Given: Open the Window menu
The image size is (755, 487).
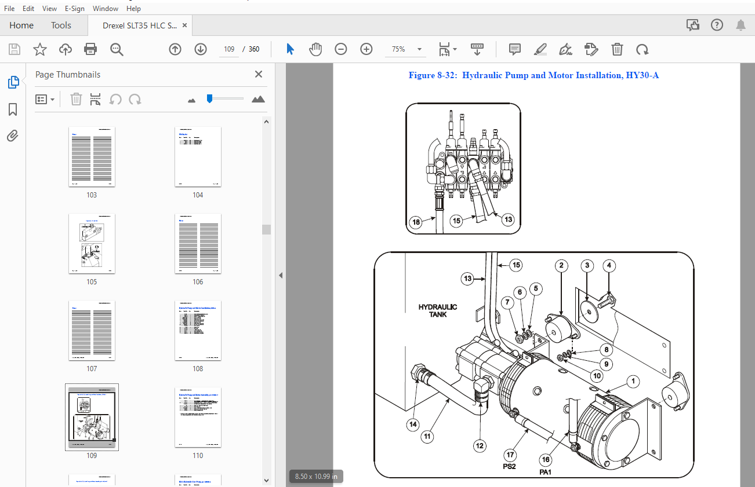Looking at the screenshot, I should pyautogui.click(x=106, y=8).
